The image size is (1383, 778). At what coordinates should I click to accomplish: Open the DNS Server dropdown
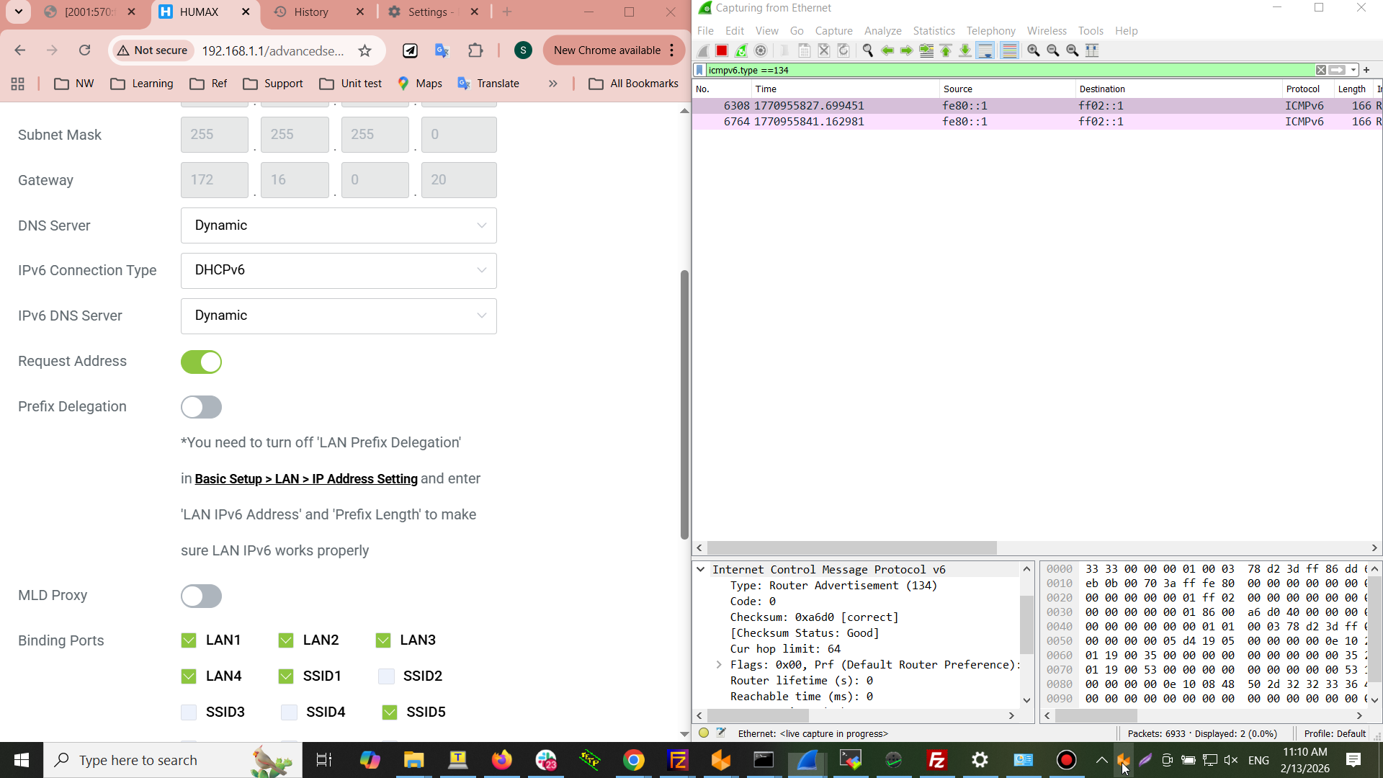339,225
